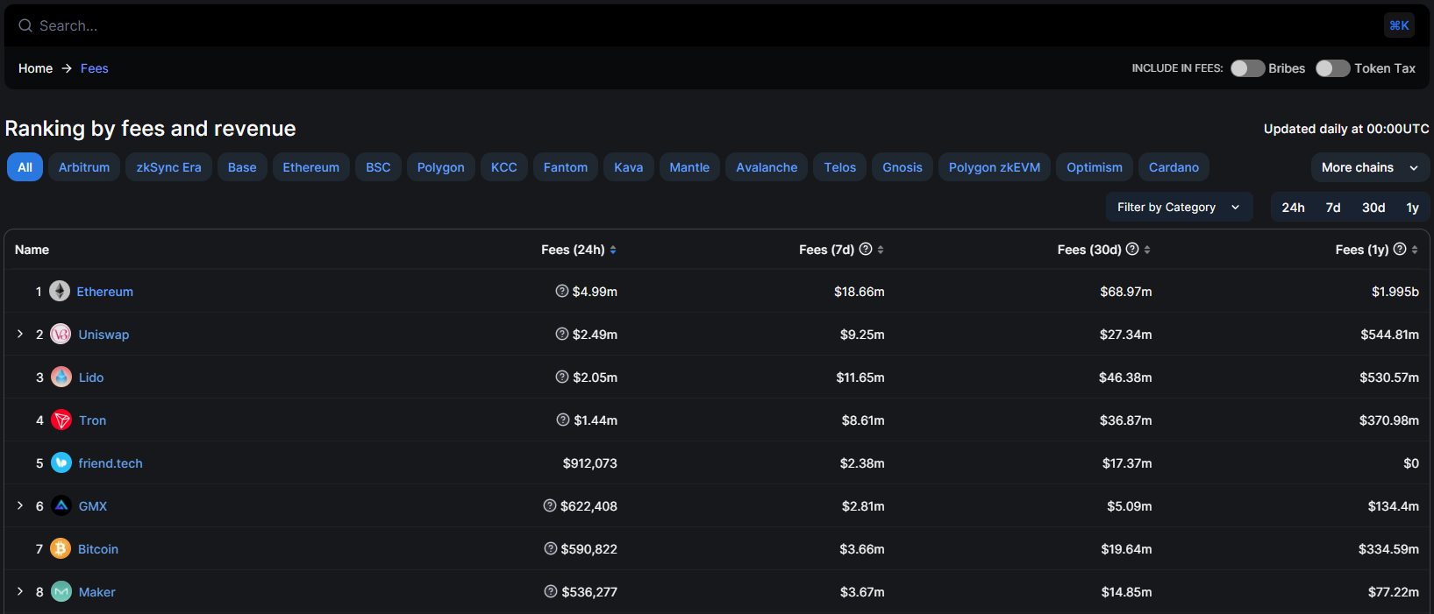
Task: Select the KCC chain tab
Action: click(x=504, y=167)
